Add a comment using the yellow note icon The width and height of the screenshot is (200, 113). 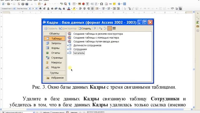coord(114,4)
